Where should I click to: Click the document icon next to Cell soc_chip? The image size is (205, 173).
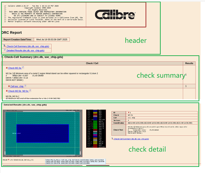25,86
